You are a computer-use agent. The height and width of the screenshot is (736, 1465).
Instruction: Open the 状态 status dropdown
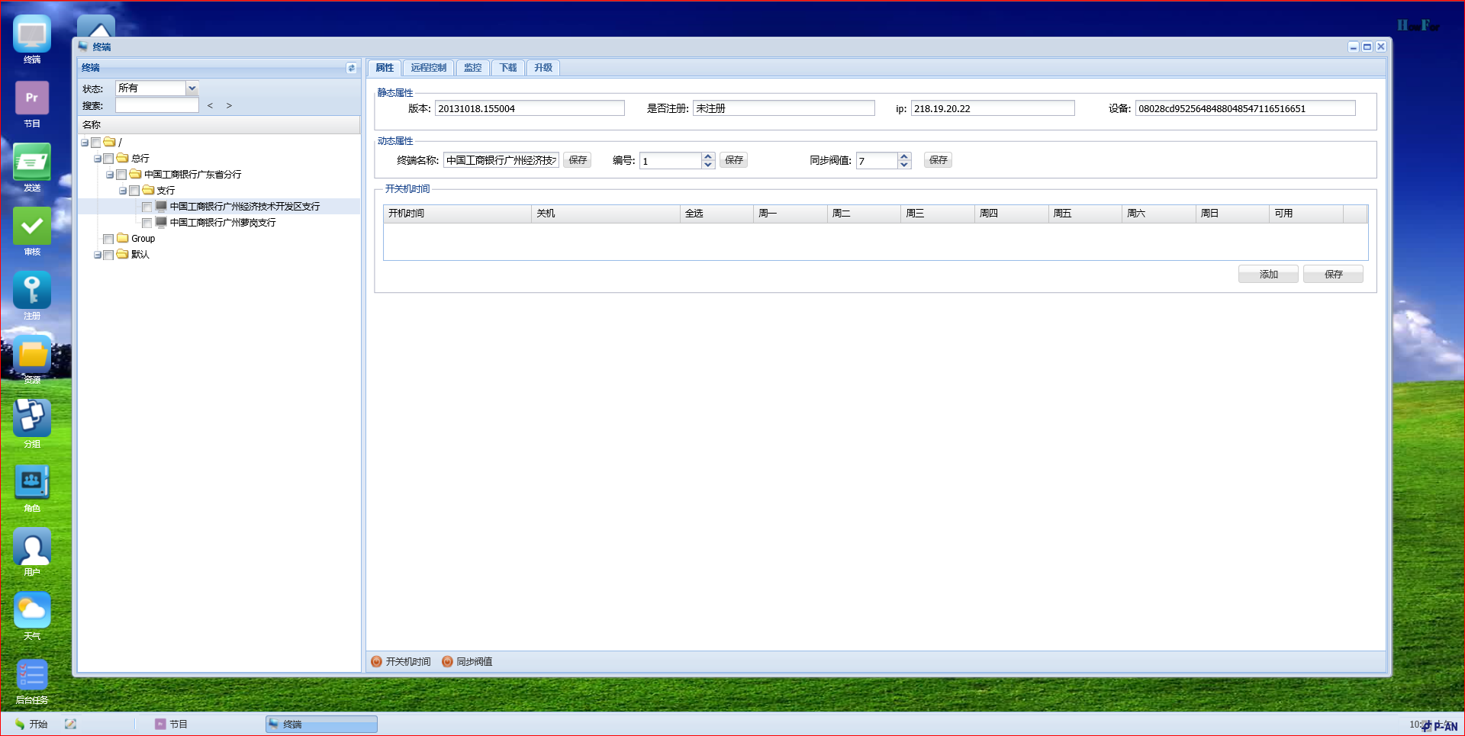pos(192,88)
